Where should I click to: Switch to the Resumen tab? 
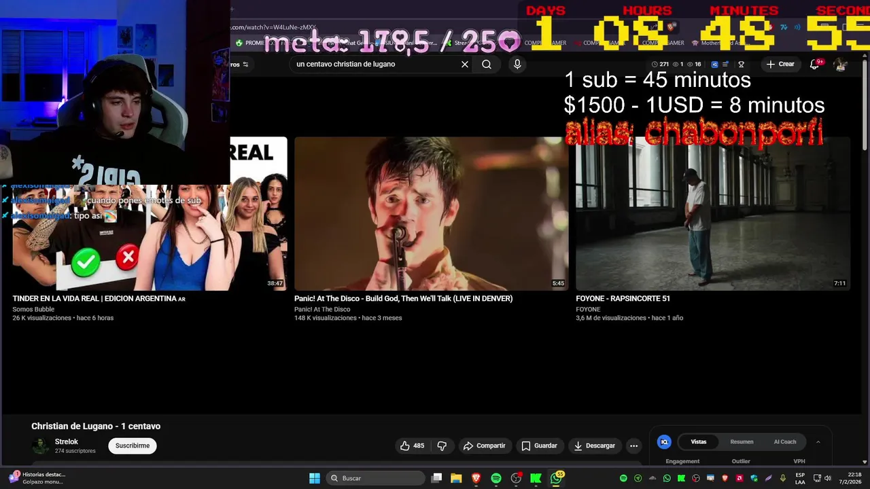click(742, 441)
